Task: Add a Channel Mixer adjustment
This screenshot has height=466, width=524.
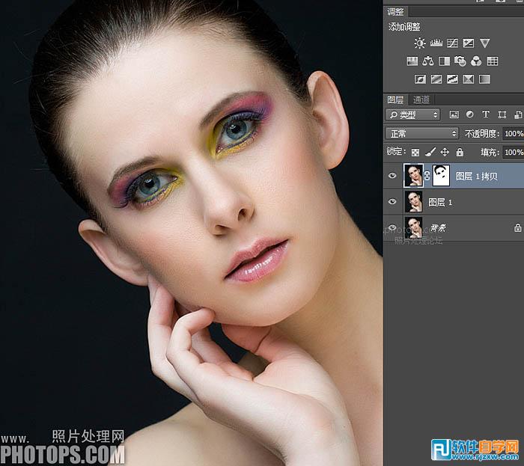Action: 476,61
